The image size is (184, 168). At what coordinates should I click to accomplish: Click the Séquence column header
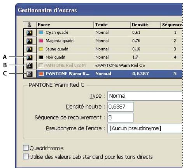click(172, 25)
